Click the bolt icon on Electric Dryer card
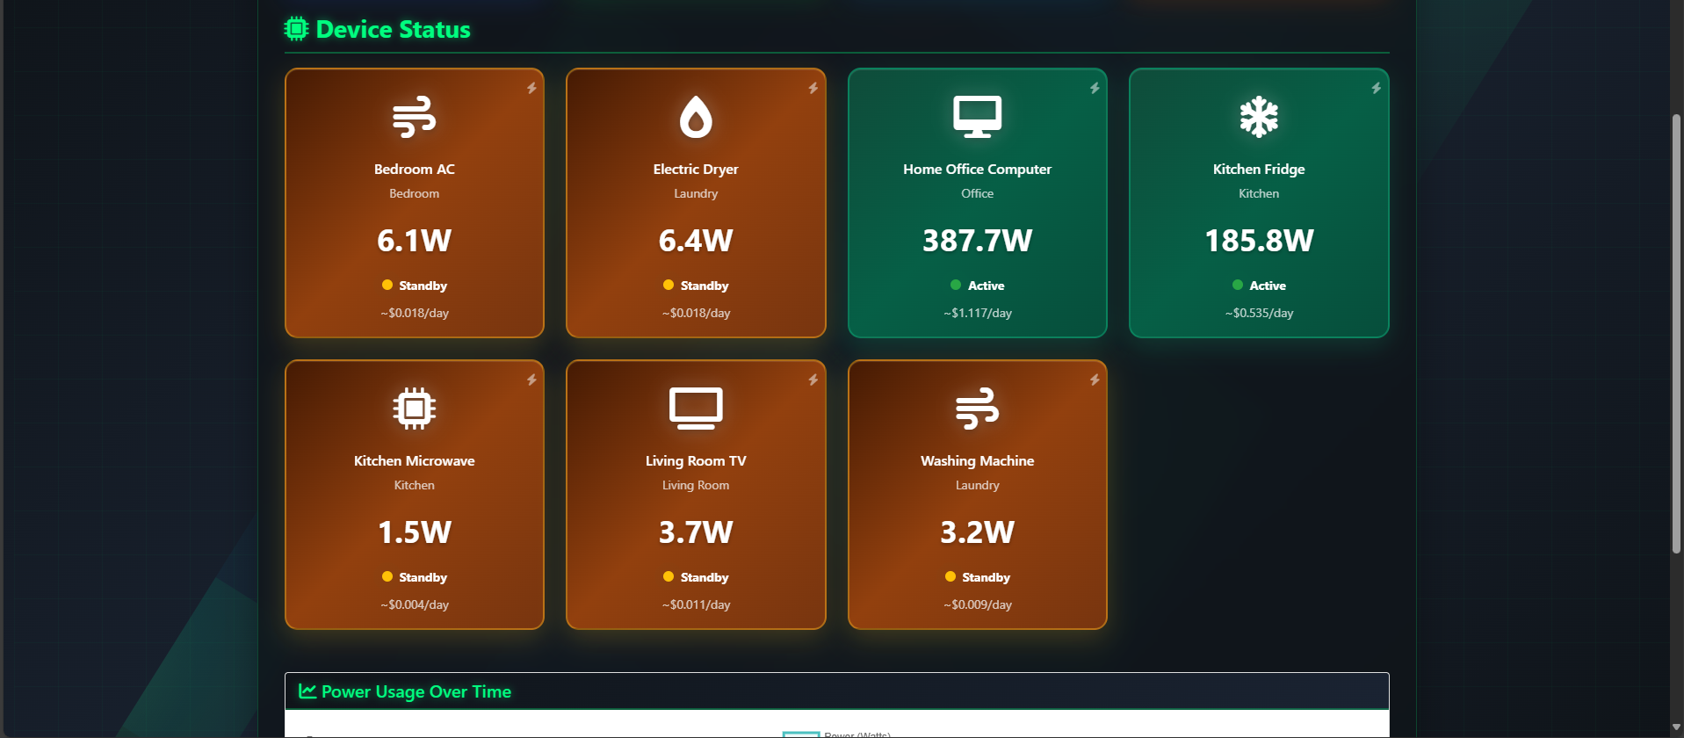The image size is (1684, 738). point(813,88)
